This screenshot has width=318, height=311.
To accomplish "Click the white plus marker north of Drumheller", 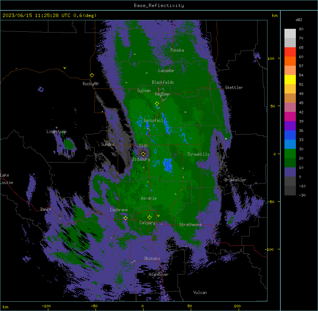I will click(x=226, y=139).
